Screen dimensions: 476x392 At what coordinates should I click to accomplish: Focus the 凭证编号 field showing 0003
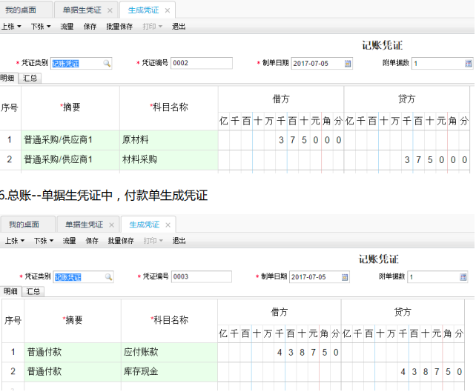[202, 276]
